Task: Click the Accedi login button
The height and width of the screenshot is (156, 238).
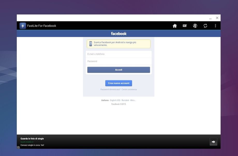Action: click(118, 70)
